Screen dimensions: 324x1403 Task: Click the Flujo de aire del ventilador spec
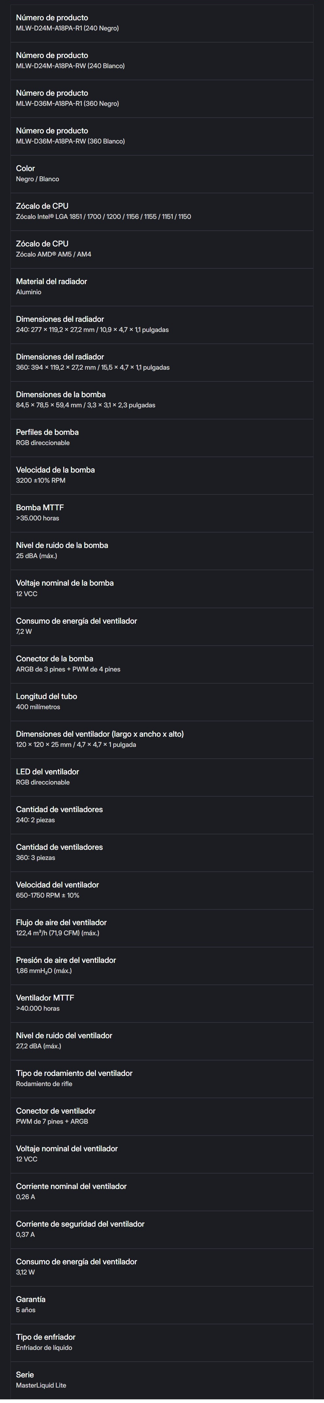61,927
